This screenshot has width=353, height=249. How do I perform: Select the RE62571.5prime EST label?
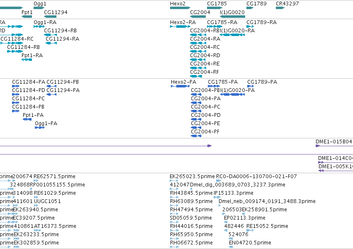tap(54, 176)
